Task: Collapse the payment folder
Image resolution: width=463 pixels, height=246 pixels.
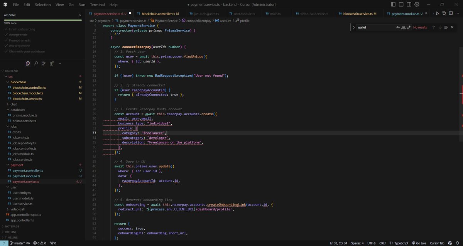Action: pos(42,165)
